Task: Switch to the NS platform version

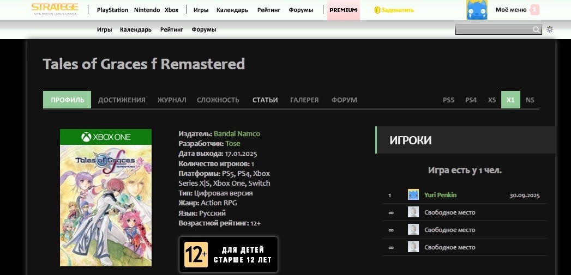Action: [530, 100]
